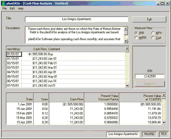The image size is (171, 139).
Task: Click the Present Value at 12.6259% header
Action: [x=141, y=98]
